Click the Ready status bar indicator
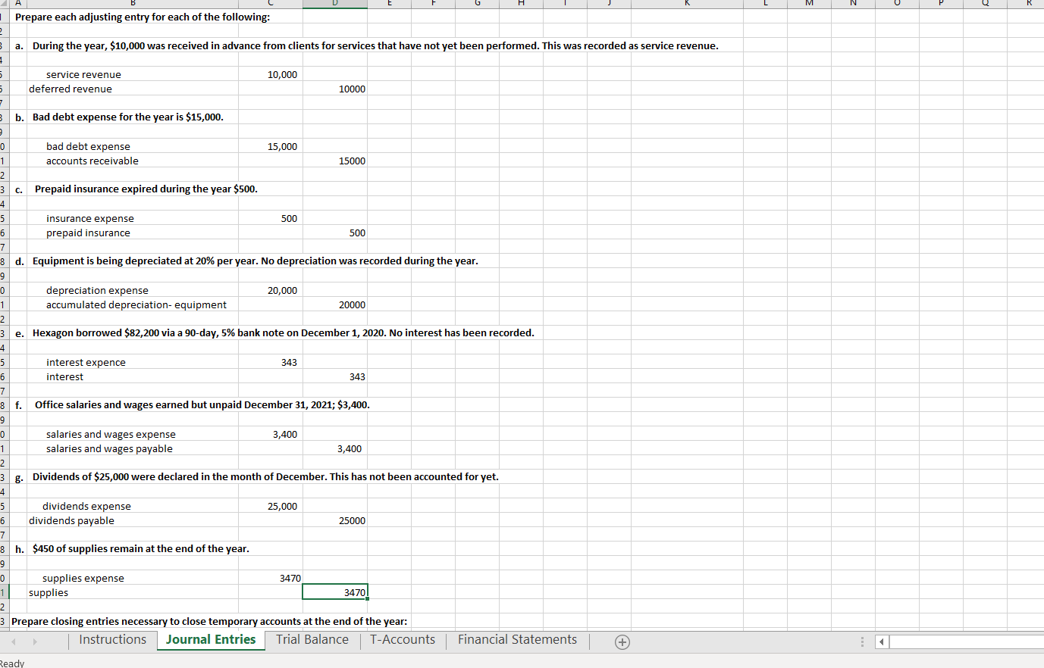 click(x=12, y=662)
